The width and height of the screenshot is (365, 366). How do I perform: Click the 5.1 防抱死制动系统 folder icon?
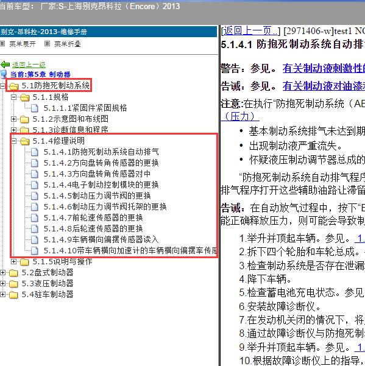(x=14, y=86)
